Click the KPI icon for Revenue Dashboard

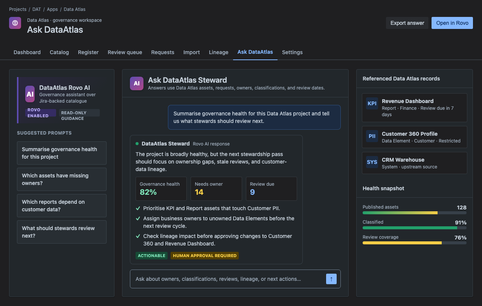click(372, 103)
